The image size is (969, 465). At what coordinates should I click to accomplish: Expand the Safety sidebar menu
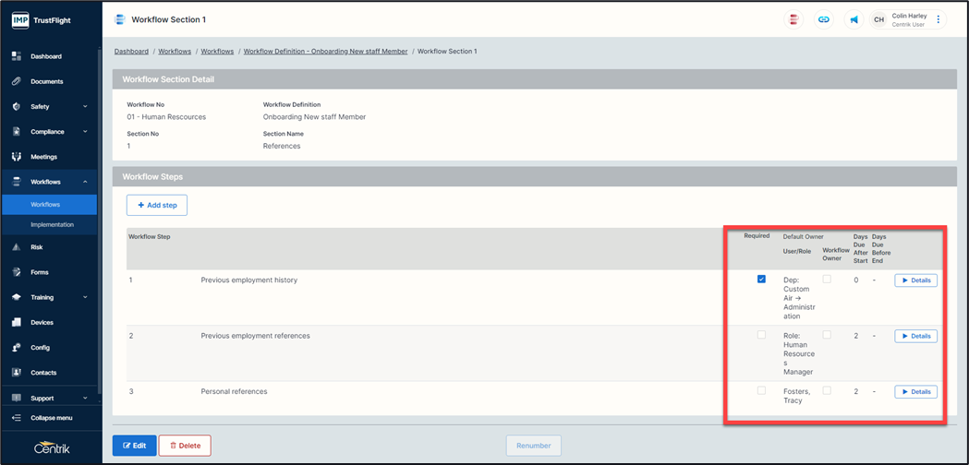[x=85, y=107]
